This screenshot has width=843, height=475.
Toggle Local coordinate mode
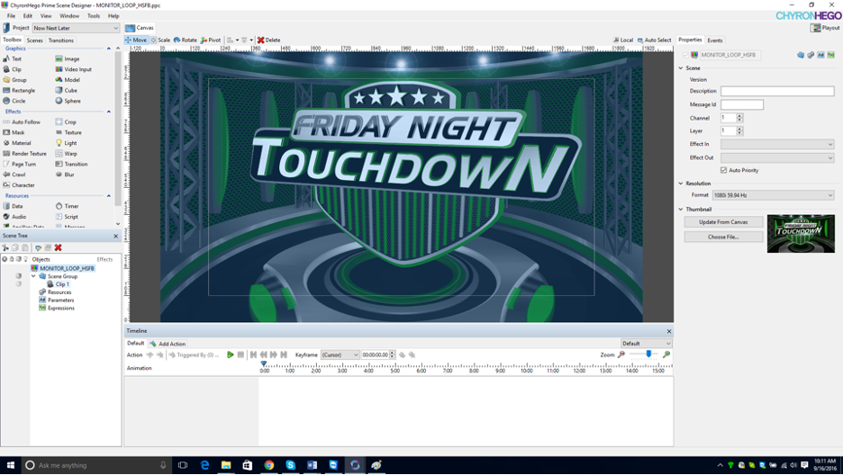[623, 40]
